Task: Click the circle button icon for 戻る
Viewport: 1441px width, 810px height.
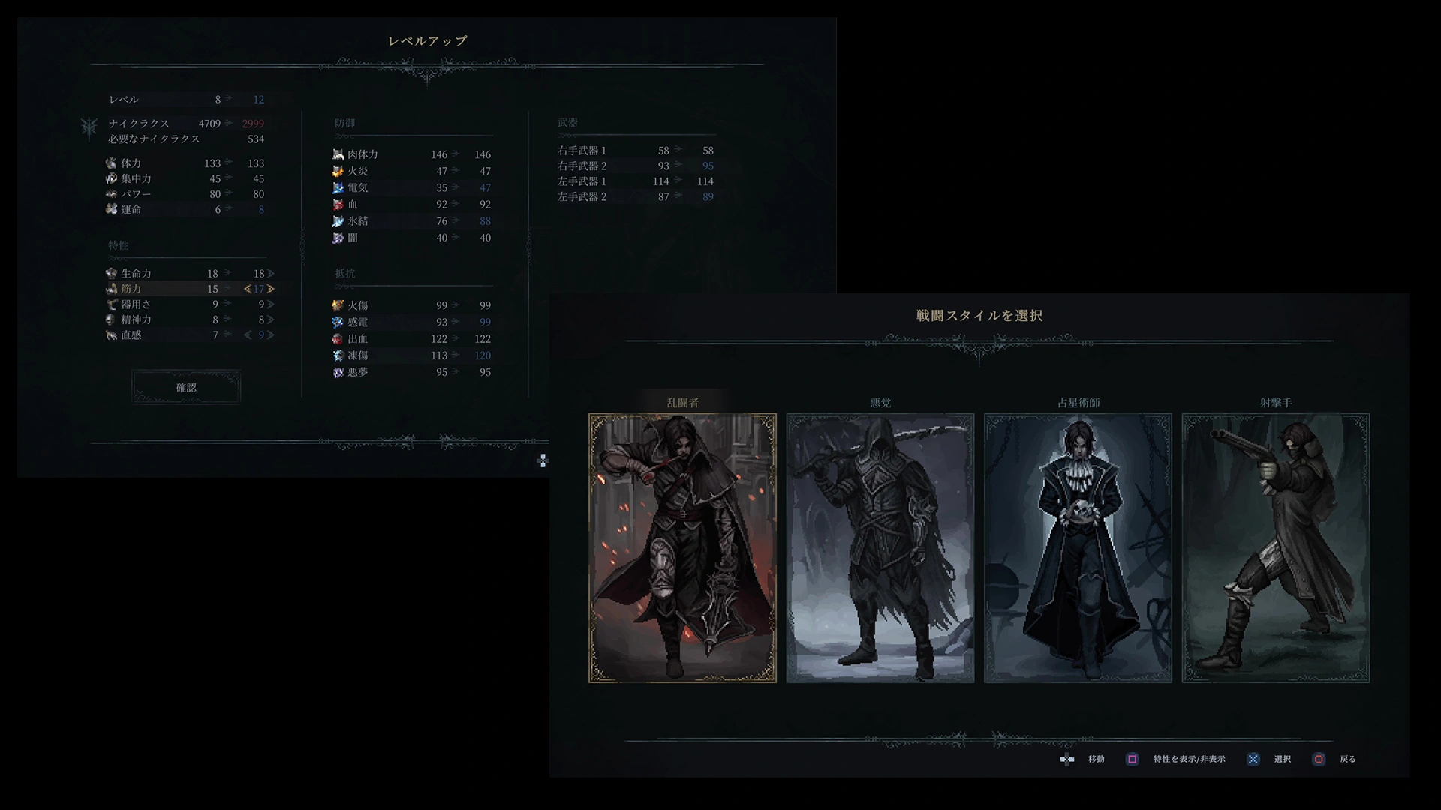Action: [1319, 759]
